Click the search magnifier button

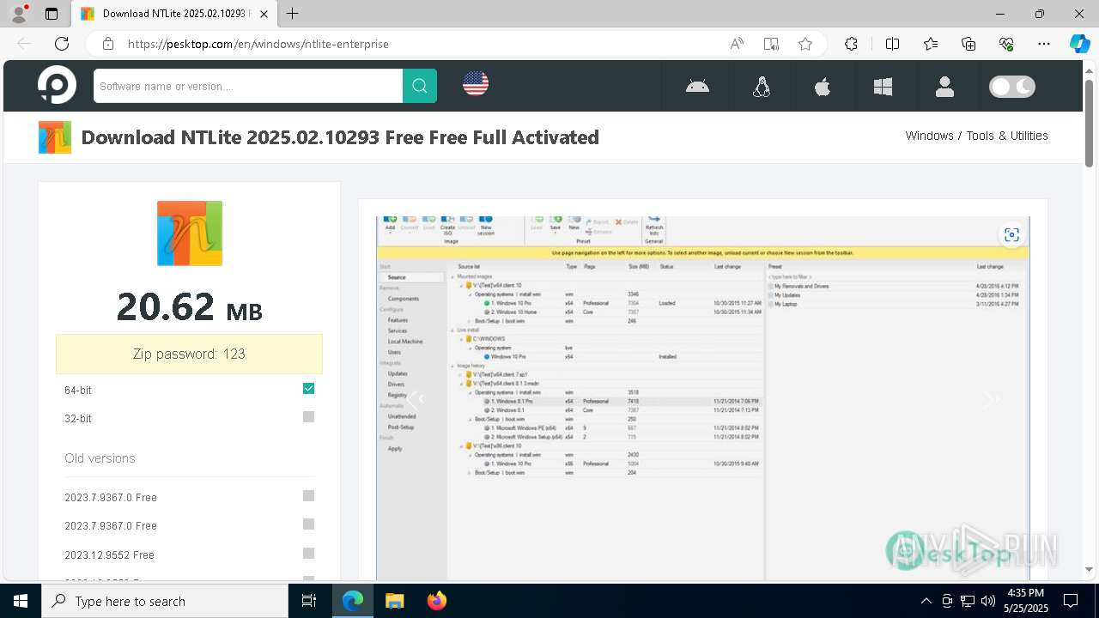pyautogui.click(x=420, y=86)
